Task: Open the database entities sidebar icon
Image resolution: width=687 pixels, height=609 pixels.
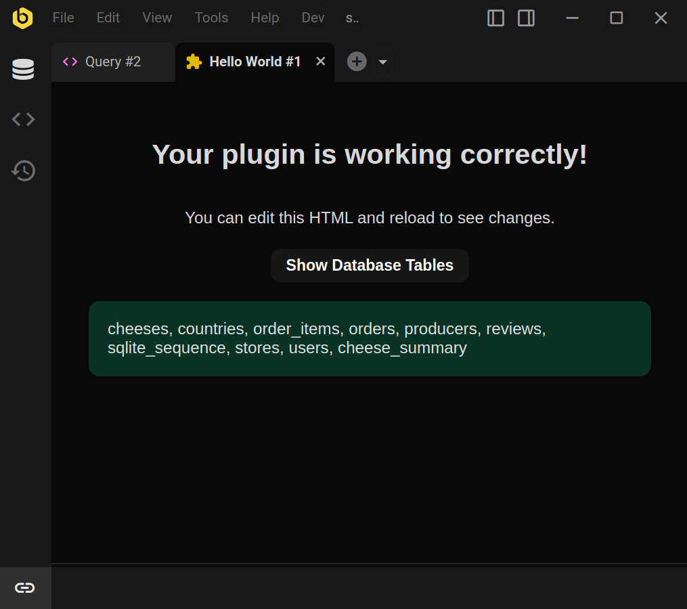Action: [23, 69]
